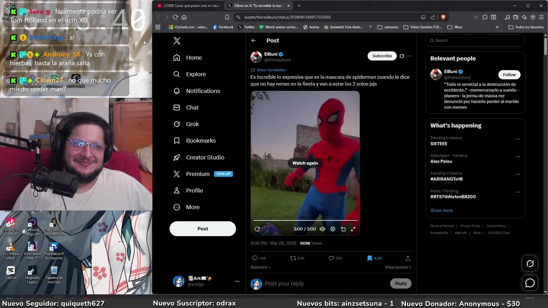Open Profile in the X sidebar

coord(188,190)
